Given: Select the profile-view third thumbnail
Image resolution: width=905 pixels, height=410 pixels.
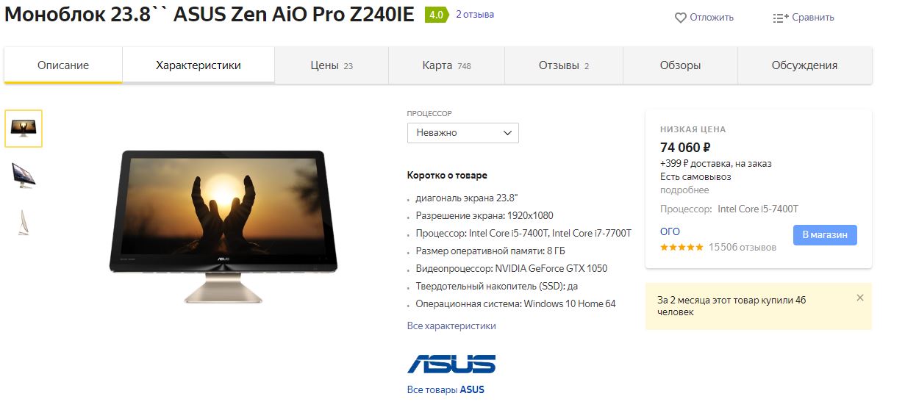Looking at the screenshot, I should click(x=24, y=222).
